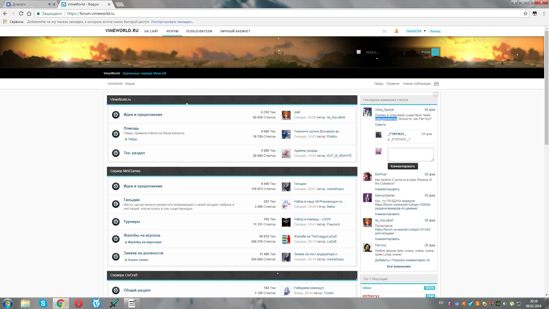Go back with browser back arrow
This screenshot has height=309, width=549.
pos(5,13)
